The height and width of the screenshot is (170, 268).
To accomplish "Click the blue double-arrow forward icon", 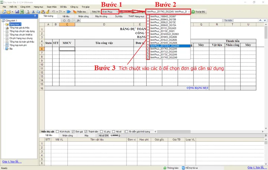I will (69, 12).
